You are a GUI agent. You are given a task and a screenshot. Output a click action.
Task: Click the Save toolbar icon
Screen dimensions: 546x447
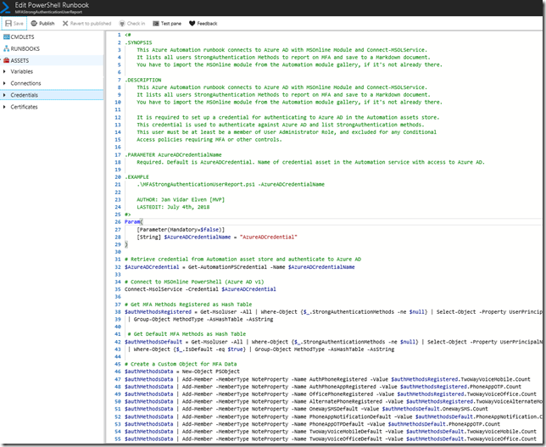point(8,24)
